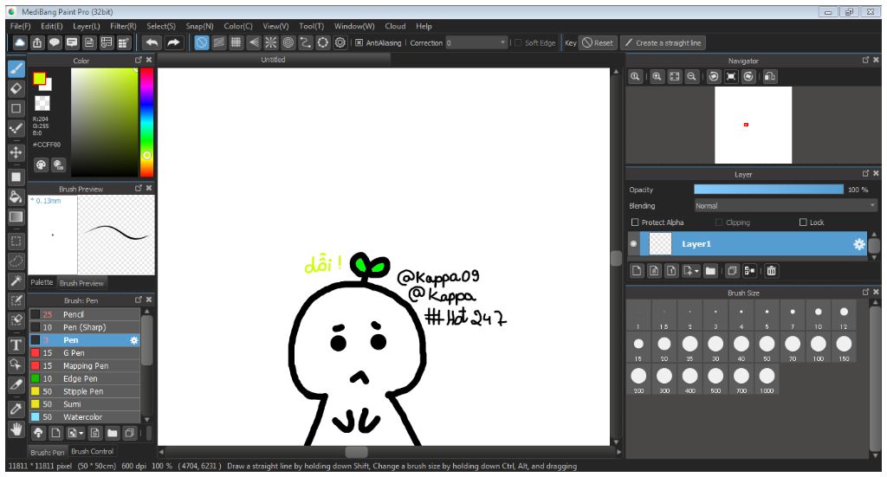Image resolution: width=887 pixels, height=477 pixels.
Task: Click the cloud save icon in toolbar
Action: point(20,42)
